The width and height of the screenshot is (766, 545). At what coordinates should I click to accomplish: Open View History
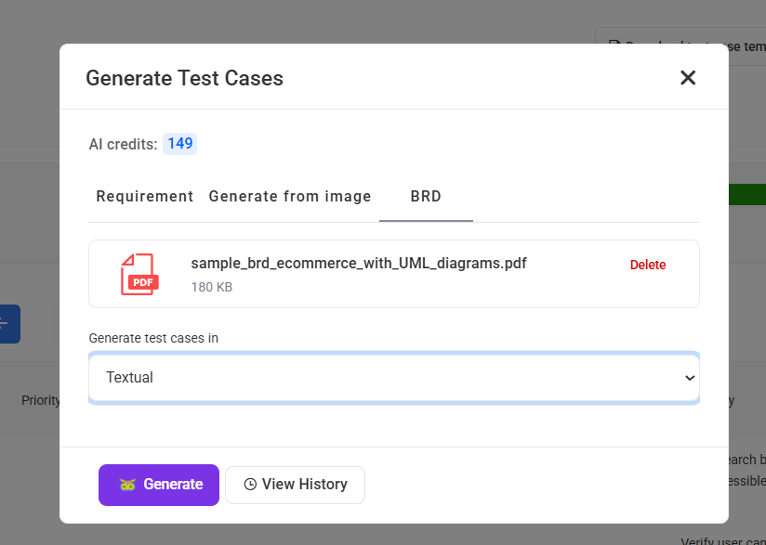[x=295, y=485]
